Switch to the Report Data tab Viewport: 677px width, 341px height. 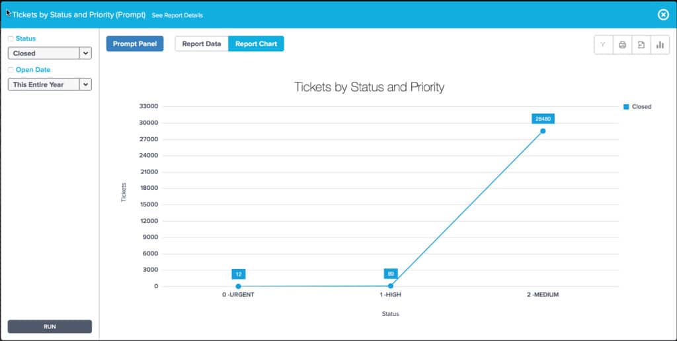[x=202, y=44]
